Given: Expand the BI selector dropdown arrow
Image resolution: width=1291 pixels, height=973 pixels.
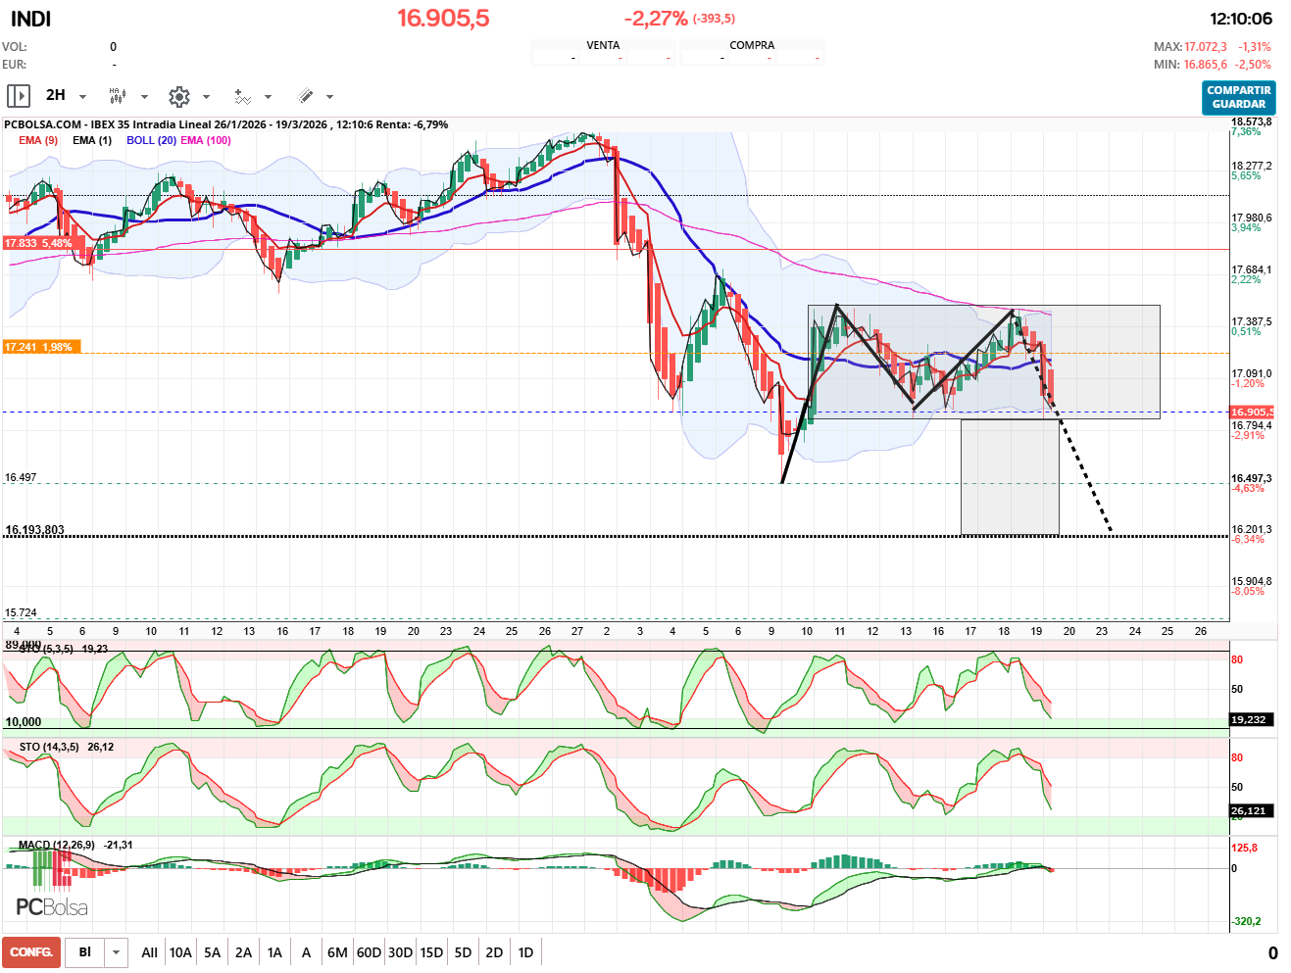Looking at the screenshot, I should (117, 952).
